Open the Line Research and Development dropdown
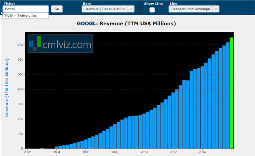This screenshot has width=255, height=156. (x=194, y=9)
